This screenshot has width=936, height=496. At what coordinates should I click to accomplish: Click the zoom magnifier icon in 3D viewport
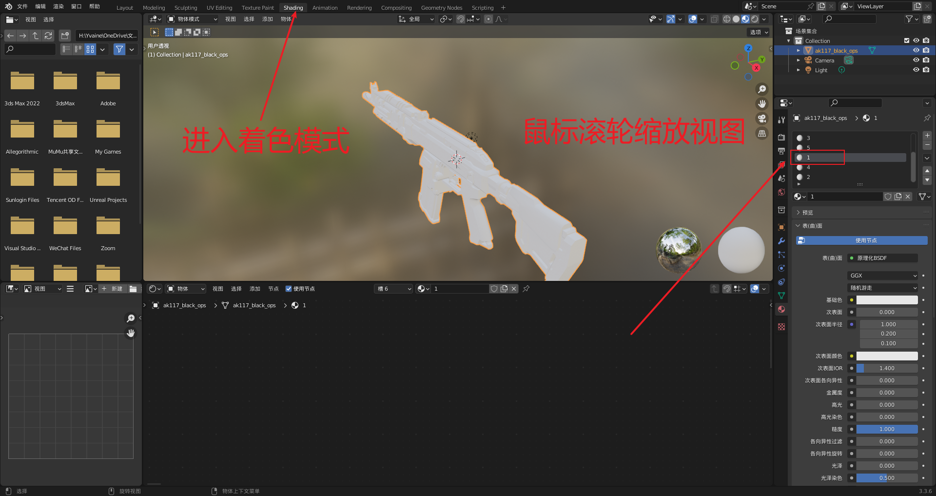click(x=761, y=89)
